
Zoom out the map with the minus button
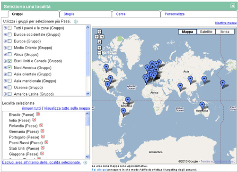click(x=99, y=53)
